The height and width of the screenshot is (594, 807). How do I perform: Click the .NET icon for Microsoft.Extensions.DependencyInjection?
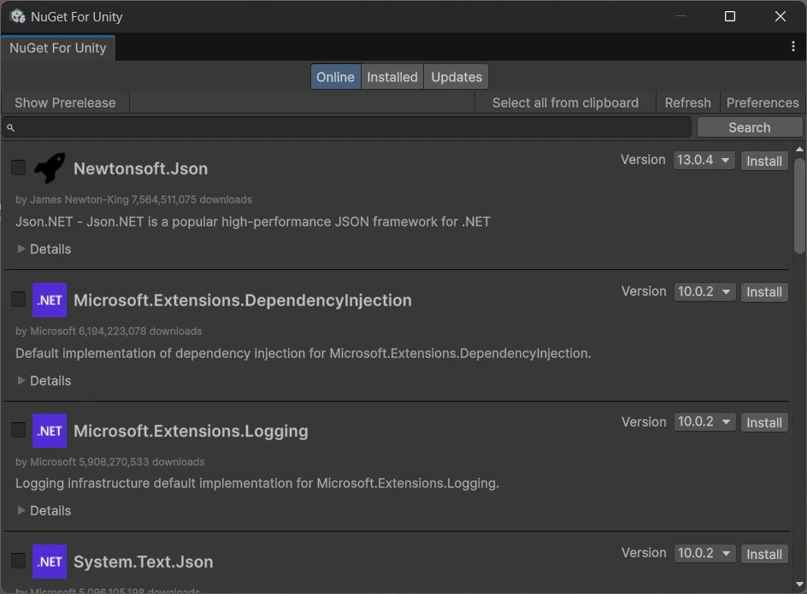[50, 300]
